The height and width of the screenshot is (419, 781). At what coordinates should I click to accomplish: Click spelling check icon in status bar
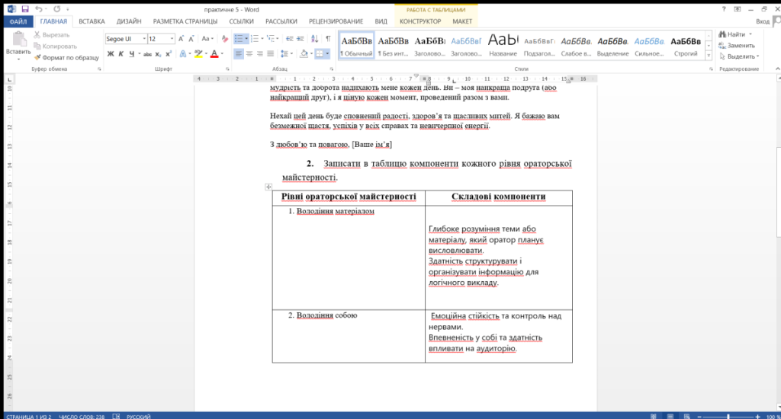tap(116, 416)
